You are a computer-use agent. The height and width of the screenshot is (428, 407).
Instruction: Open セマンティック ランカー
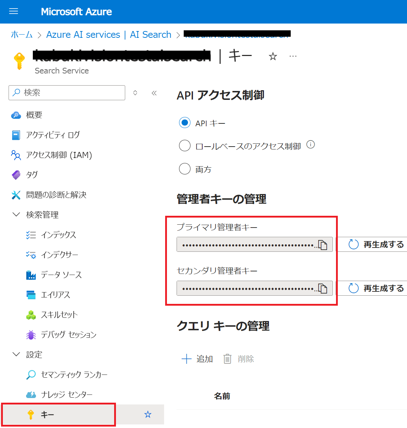click(74, 374)
